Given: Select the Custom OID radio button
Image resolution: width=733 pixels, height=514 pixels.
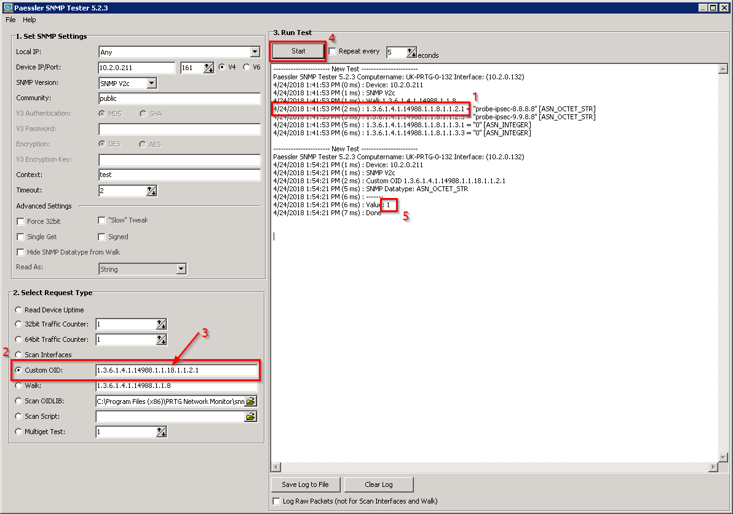Looking at the screenshot, I should click(18, 370).
